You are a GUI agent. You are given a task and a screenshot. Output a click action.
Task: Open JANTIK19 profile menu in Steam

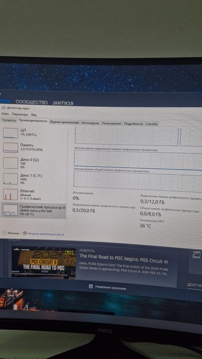pos(63,103)
